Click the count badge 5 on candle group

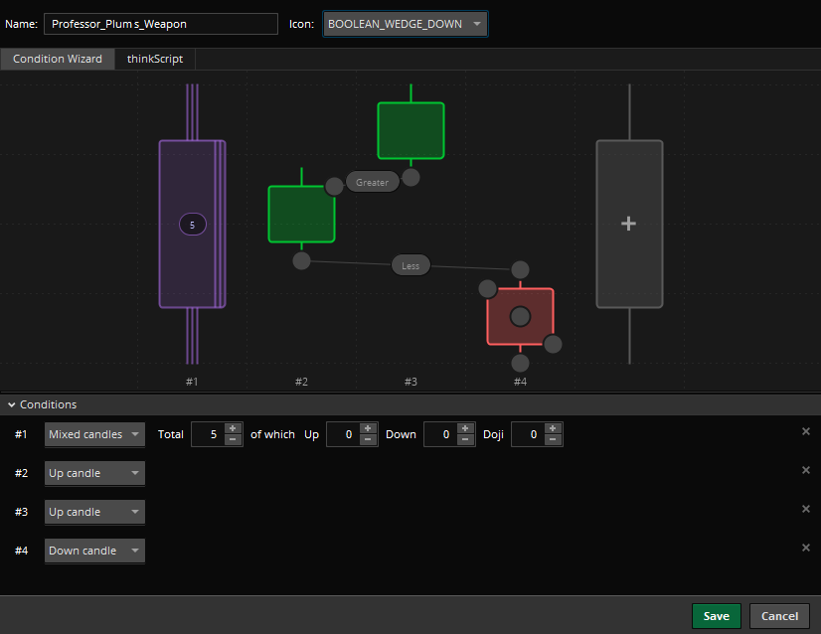click(x=193, y=225)
